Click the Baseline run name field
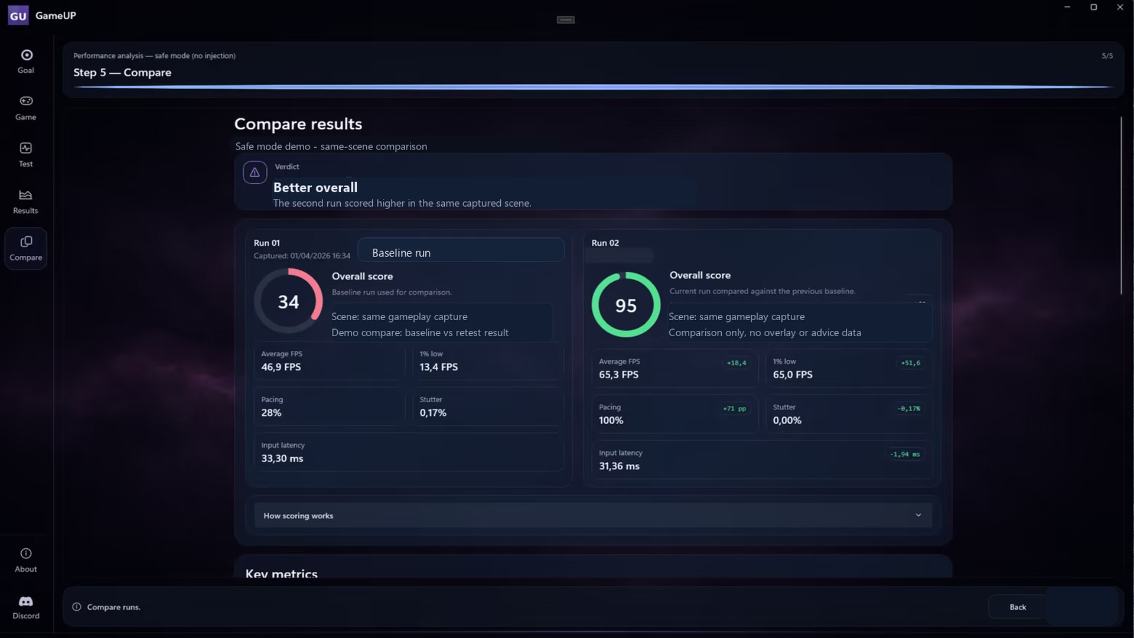 coord(461,250)
